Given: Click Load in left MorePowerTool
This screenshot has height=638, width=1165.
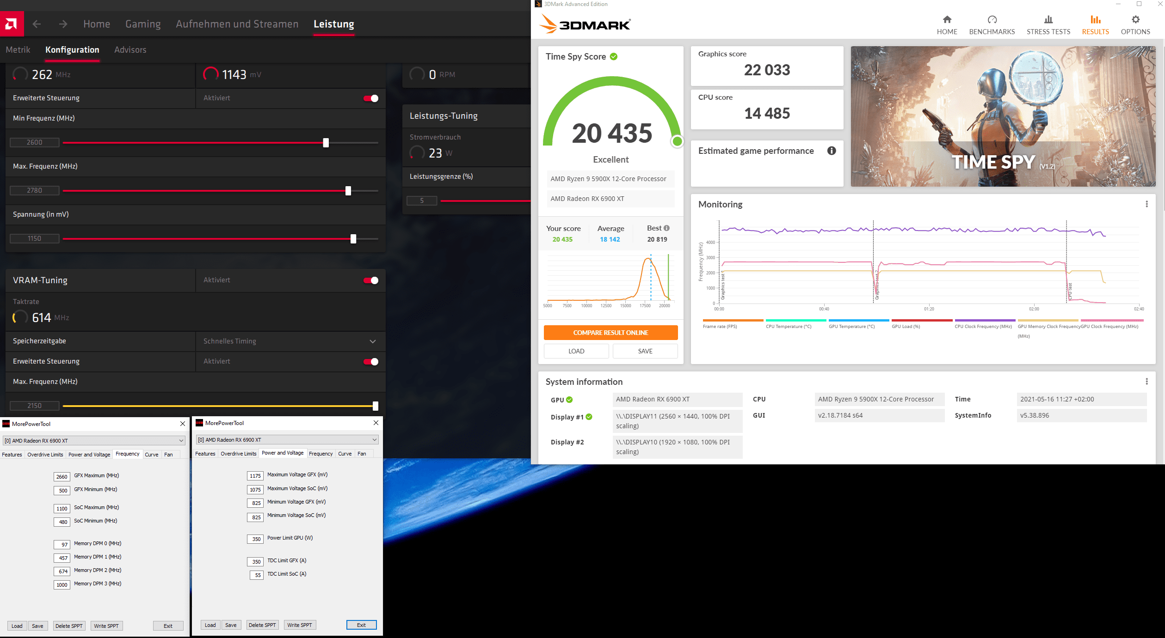Looking at the screenshot, I should (x=17, y=626).
